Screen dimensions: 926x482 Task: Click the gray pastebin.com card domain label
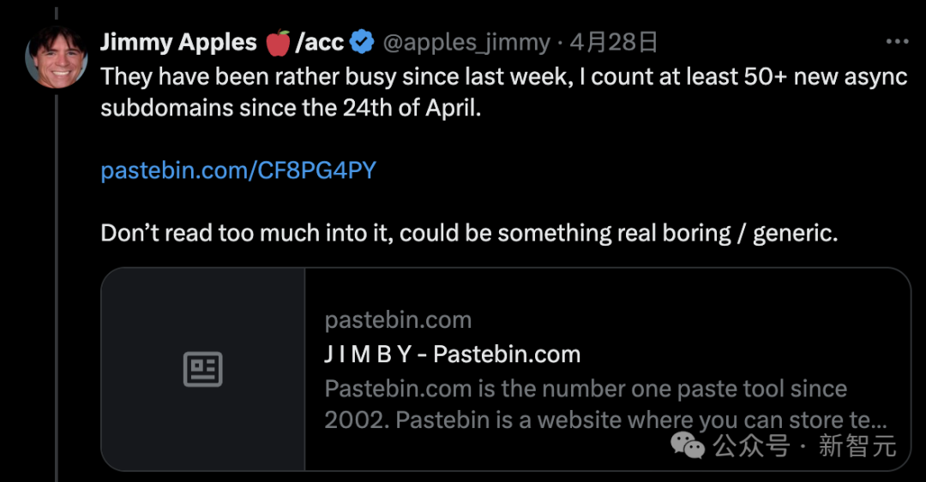click(x=398, y=321)
